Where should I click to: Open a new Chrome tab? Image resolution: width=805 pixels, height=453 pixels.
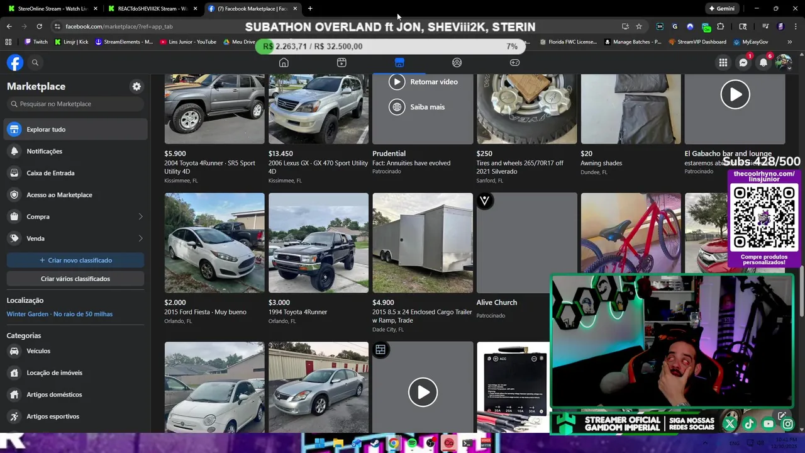pos(310,9)
